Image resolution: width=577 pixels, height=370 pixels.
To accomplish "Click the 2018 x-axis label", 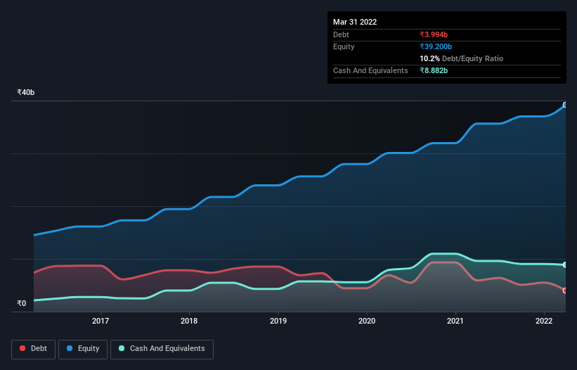I will click(x=189, y=321).
